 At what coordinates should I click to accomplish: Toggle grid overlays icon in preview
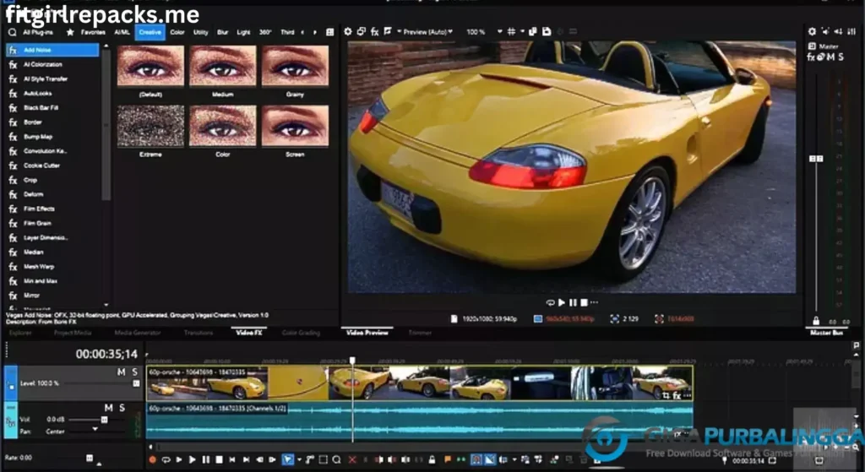pyautogui.click(x=511, y=32)
